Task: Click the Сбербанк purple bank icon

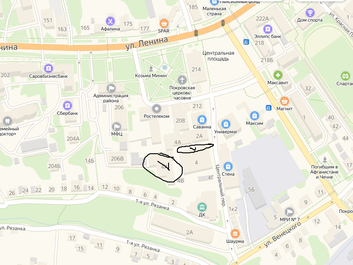Action: coord(68,106)
